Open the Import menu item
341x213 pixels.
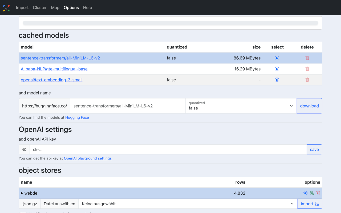(22, 7)
